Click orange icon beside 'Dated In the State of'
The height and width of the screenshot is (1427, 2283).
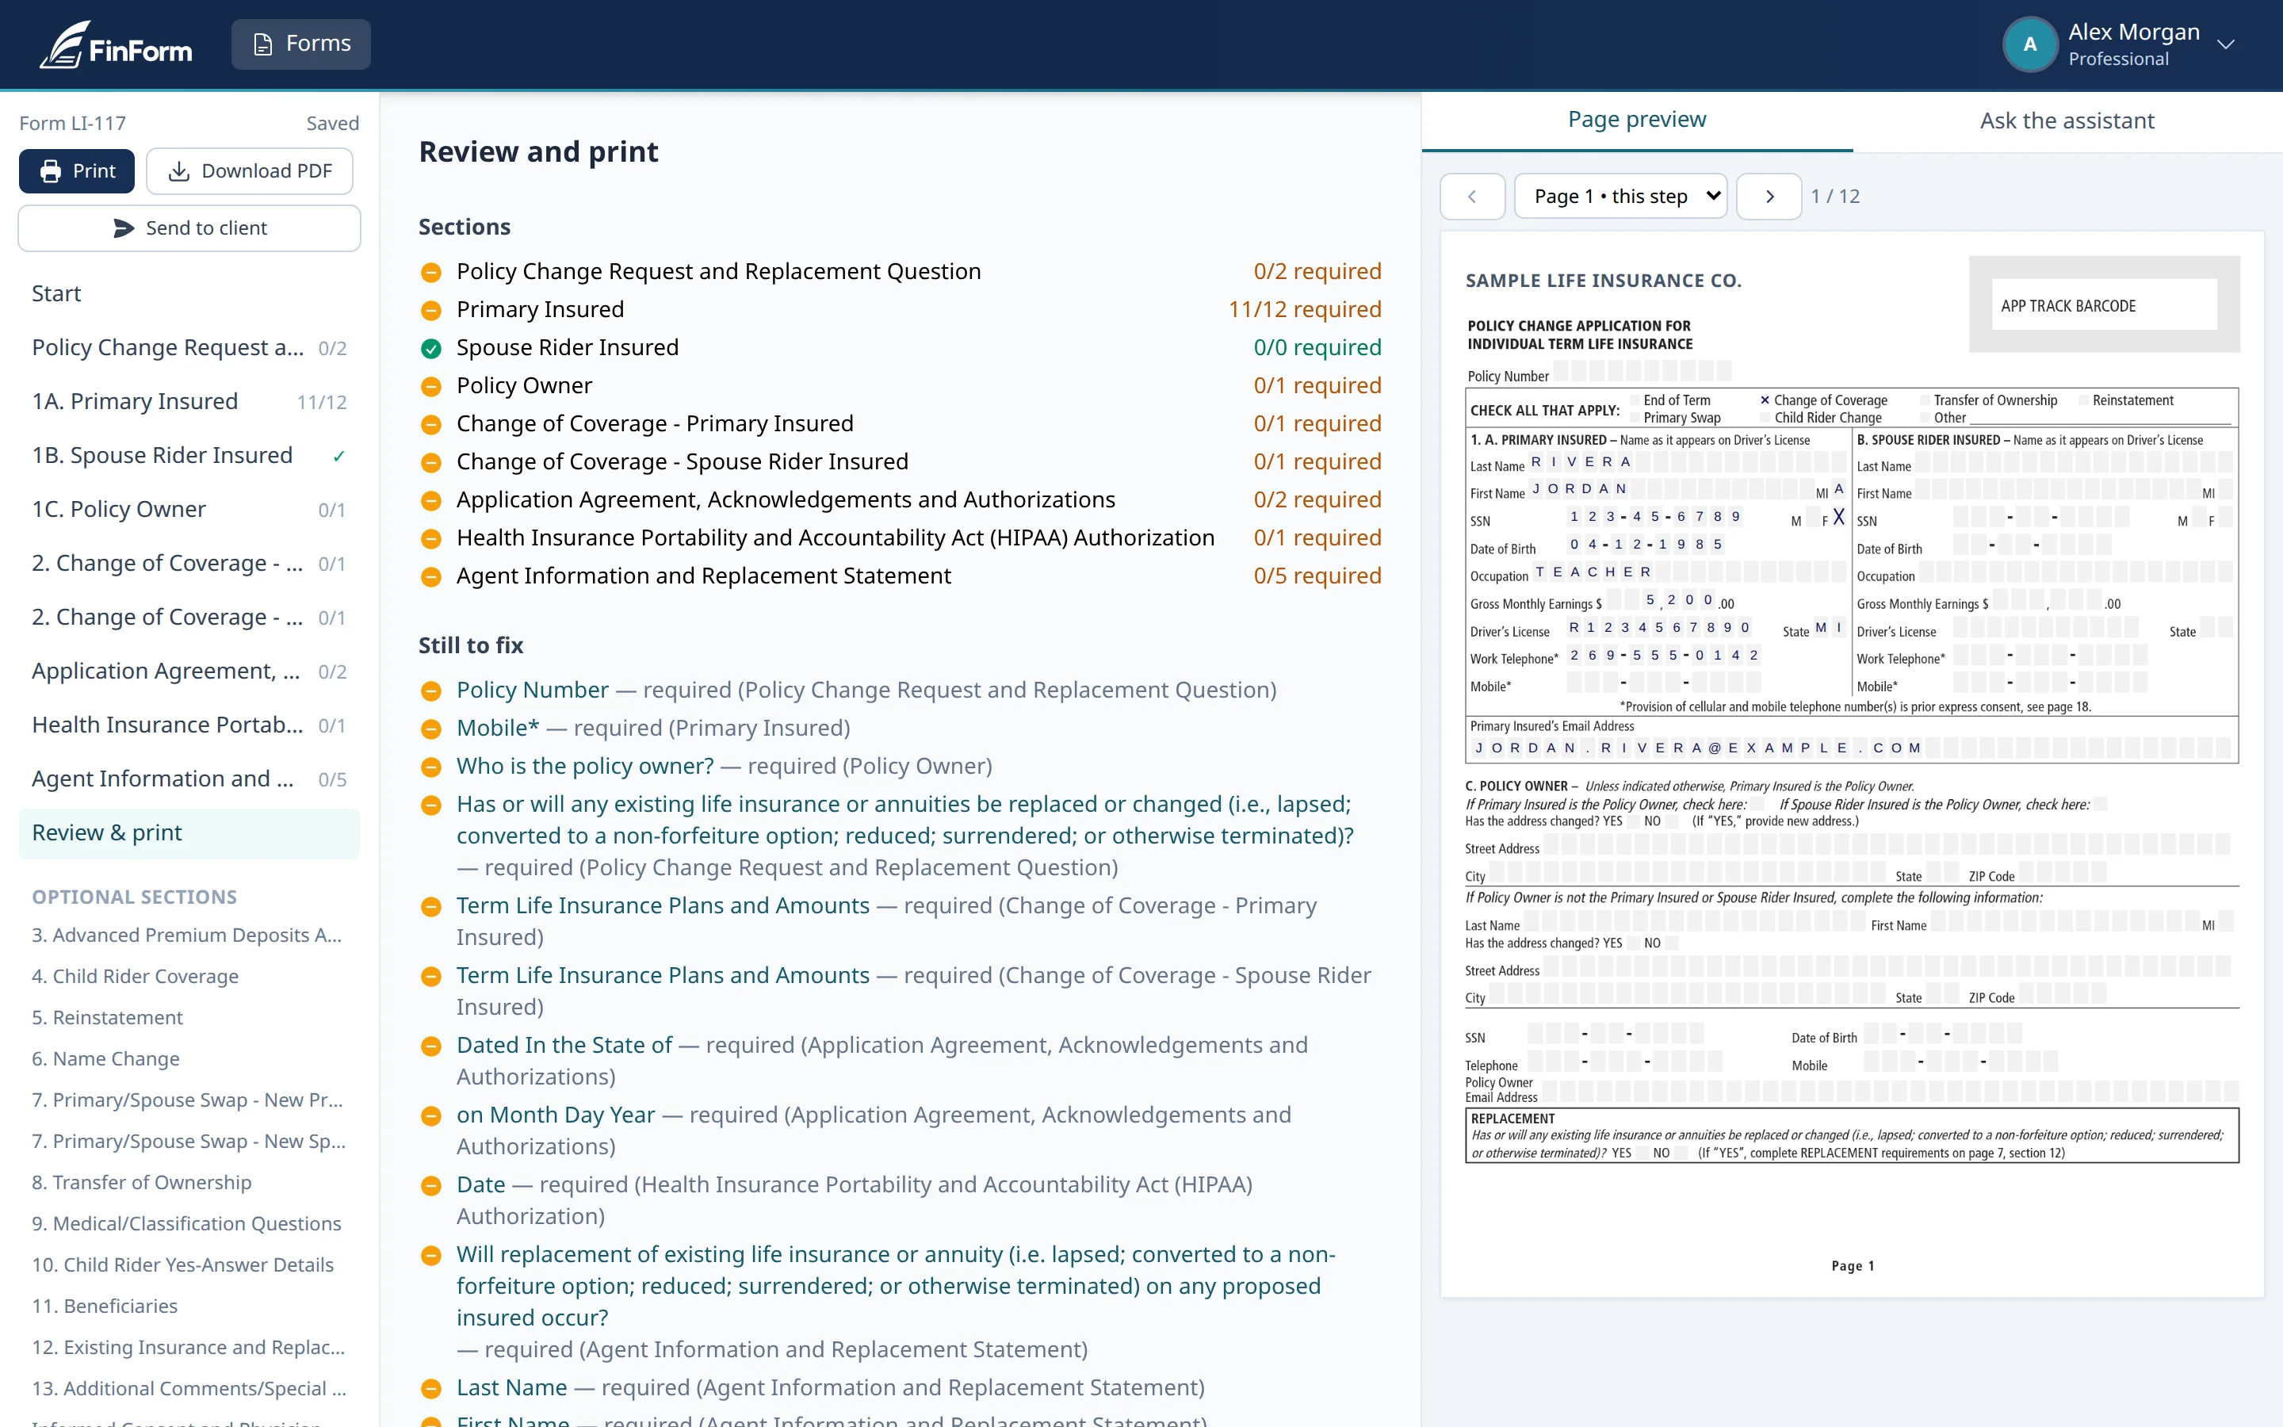click(431, 1046)
